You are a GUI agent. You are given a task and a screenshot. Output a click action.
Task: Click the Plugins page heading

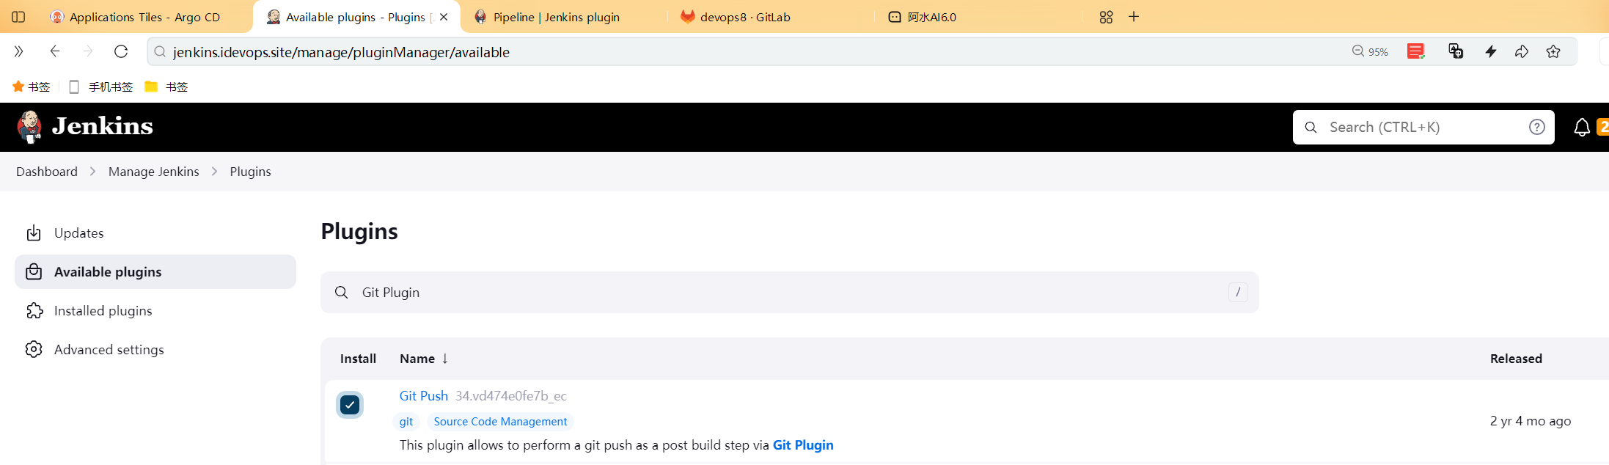coord(359,231)
